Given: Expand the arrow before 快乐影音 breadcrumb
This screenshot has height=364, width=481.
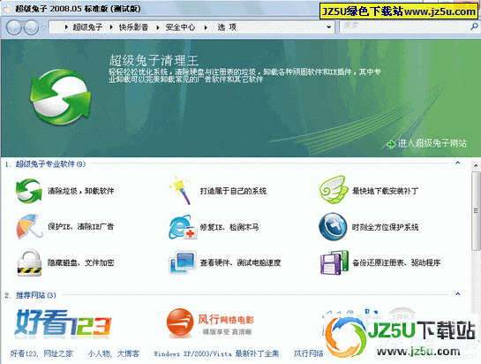Looking at the screenshot, I should (111, 27).
